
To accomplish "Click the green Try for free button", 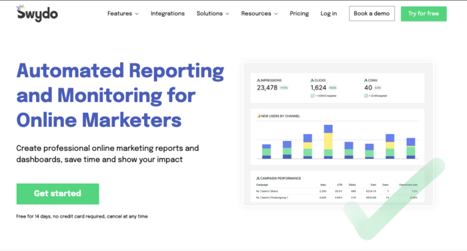I will point(424,14).
